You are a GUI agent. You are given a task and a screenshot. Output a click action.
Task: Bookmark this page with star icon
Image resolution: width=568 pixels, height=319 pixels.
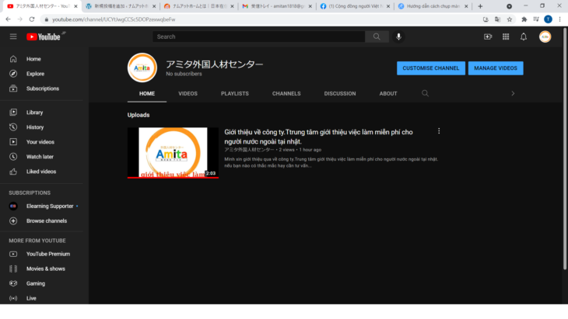click(x=510, y=19)
